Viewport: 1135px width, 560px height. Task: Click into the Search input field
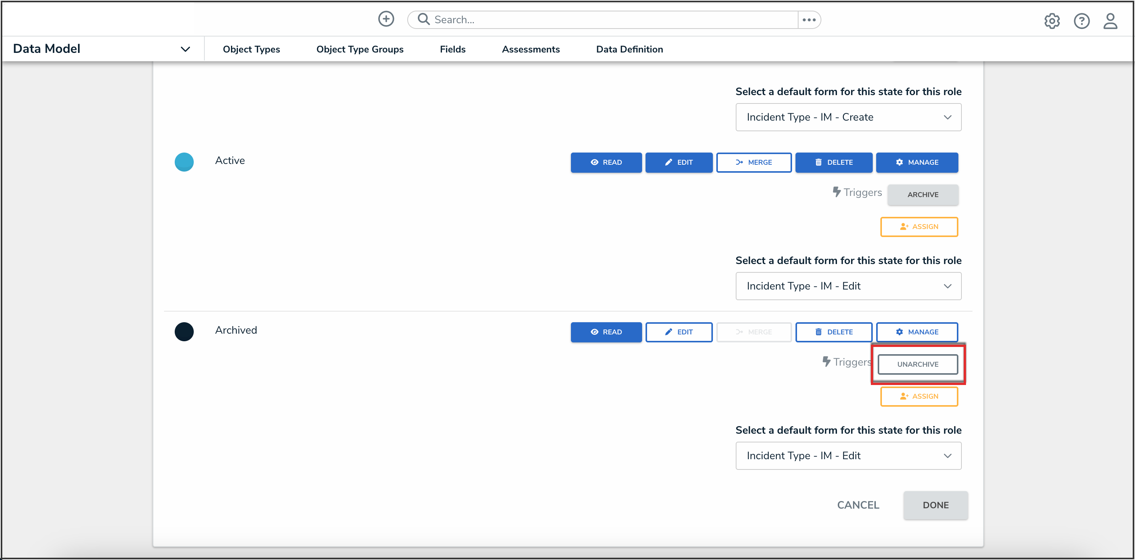[612, 20]
